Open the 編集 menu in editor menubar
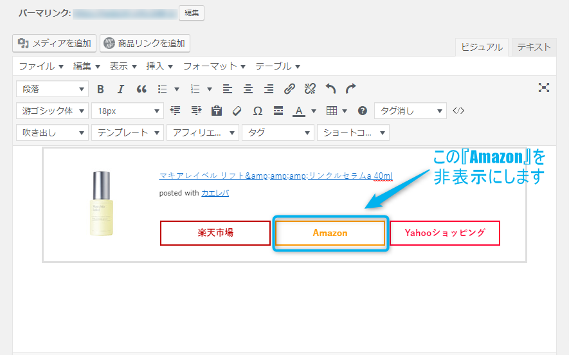 click(x=86, y=66)
